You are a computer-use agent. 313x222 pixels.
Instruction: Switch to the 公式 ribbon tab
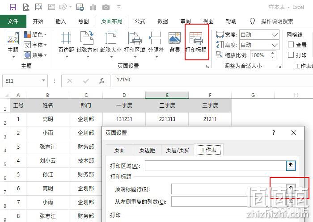pos(140,21)
